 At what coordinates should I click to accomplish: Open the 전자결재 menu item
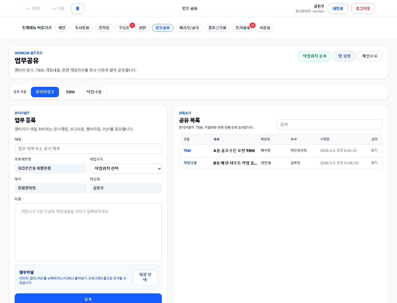(x=243, y=28)
